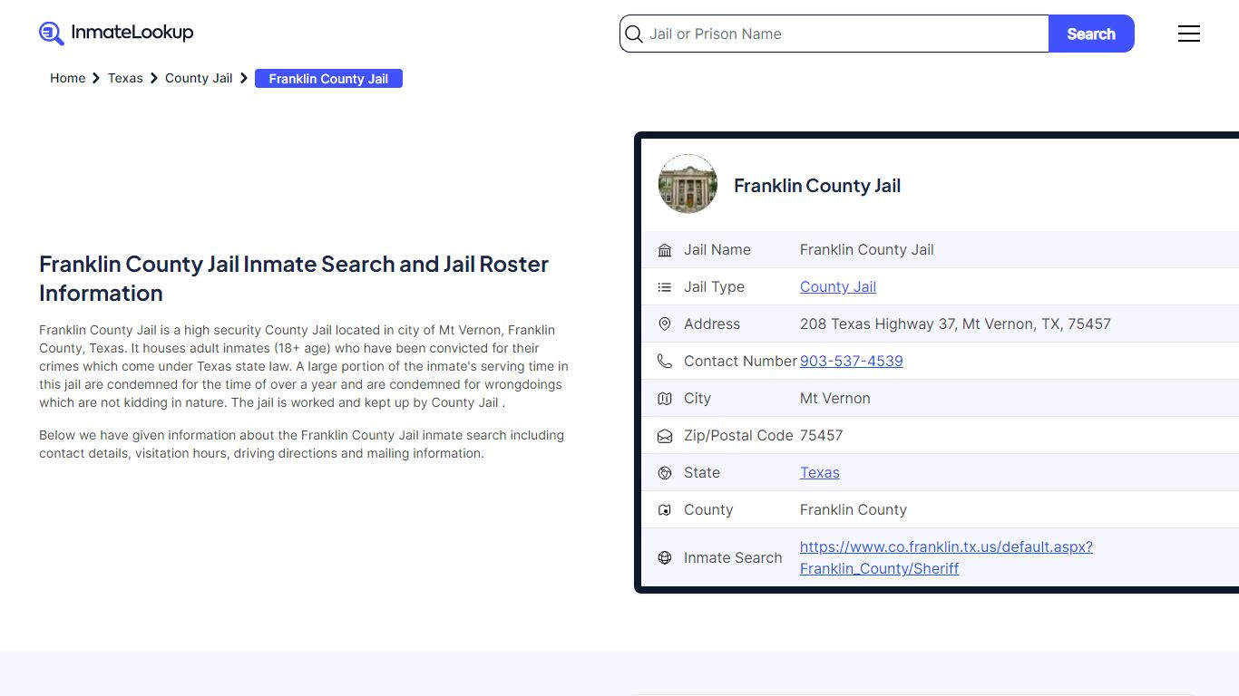Click the building icon beside Jail Name
This screenshot has height=696, width=1239.
click(x=665, y=250)
